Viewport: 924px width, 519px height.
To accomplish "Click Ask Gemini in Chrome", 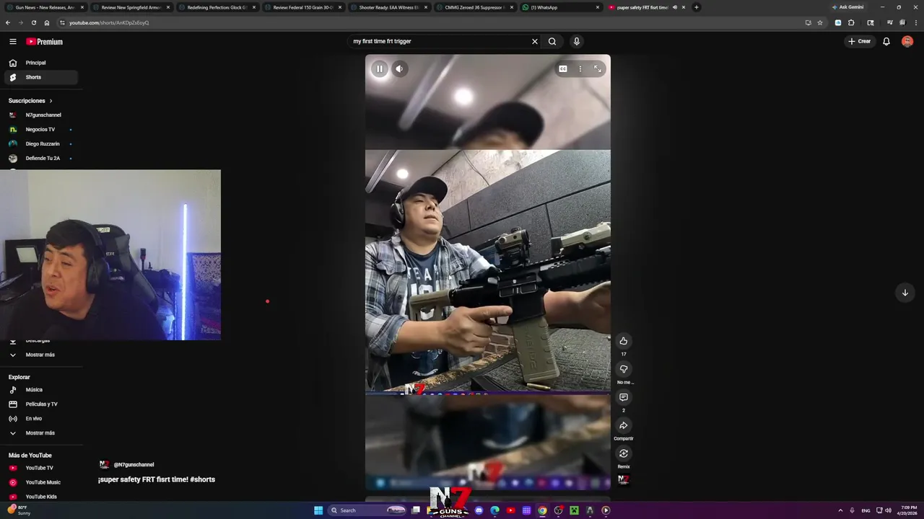I will [848, 7].
